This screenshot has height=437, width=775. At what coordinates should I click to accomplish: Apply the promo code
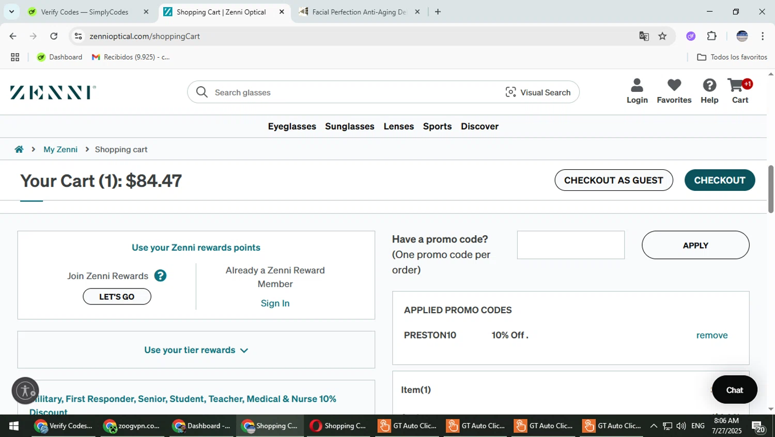695,245
